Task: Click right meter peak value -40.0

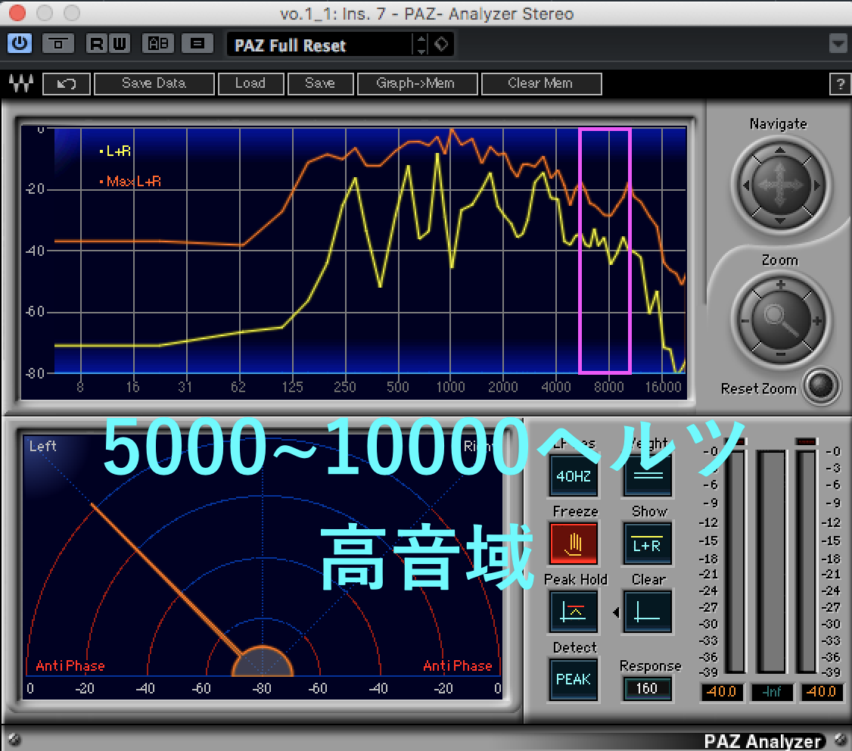Action: (822, 692)
